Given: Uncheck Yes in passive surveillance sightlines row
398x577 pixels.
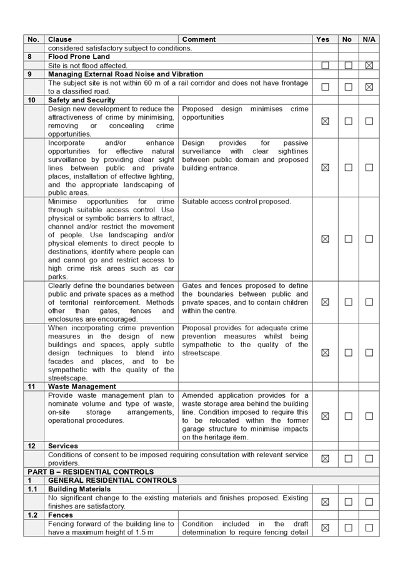Looking at the screenshot, I should pyautogui.click(x=325, y=167).
